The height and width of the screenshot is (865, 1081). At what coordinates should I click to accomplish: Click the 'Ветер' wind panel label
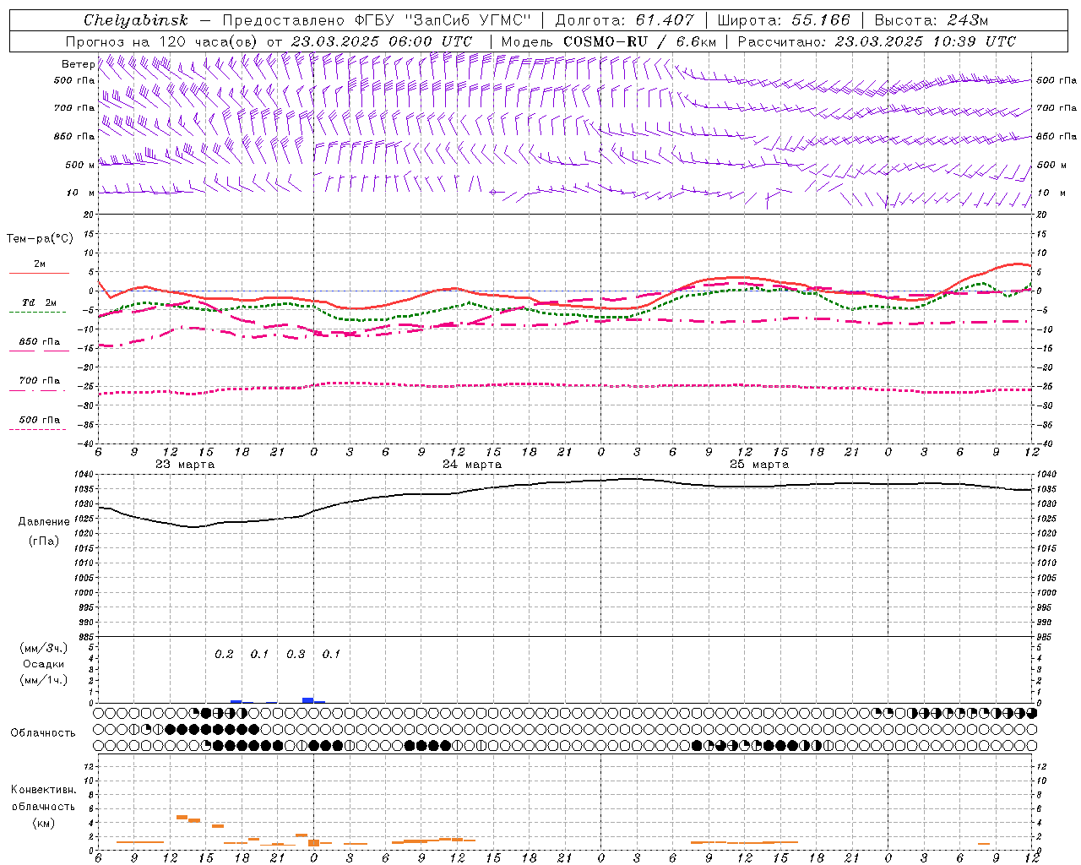click(78, 64)
